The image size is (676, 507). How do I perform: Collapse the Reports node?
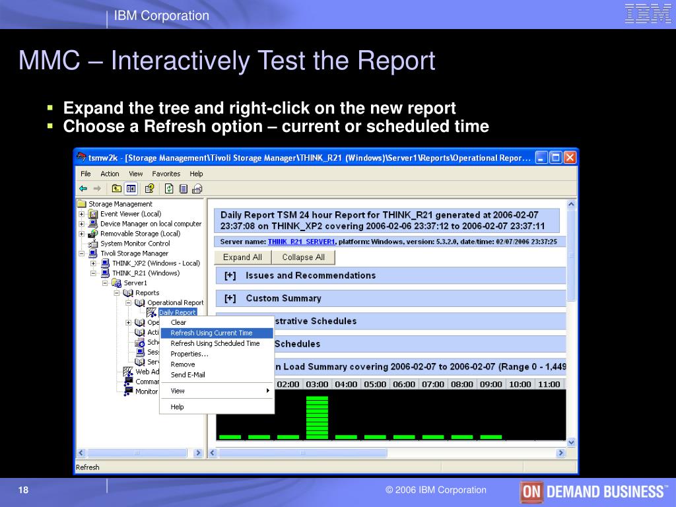tap(116, 292)
